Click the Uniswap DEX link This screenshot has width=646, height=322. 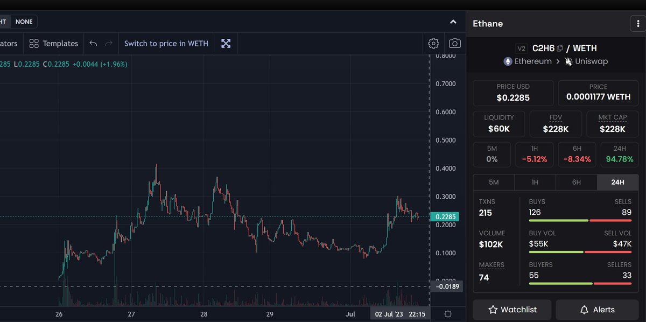tap(591, 61)
